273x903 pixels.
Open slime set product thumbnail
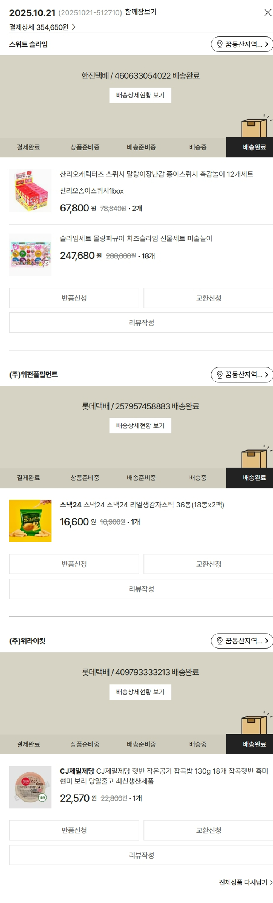(x=31, y=255)
